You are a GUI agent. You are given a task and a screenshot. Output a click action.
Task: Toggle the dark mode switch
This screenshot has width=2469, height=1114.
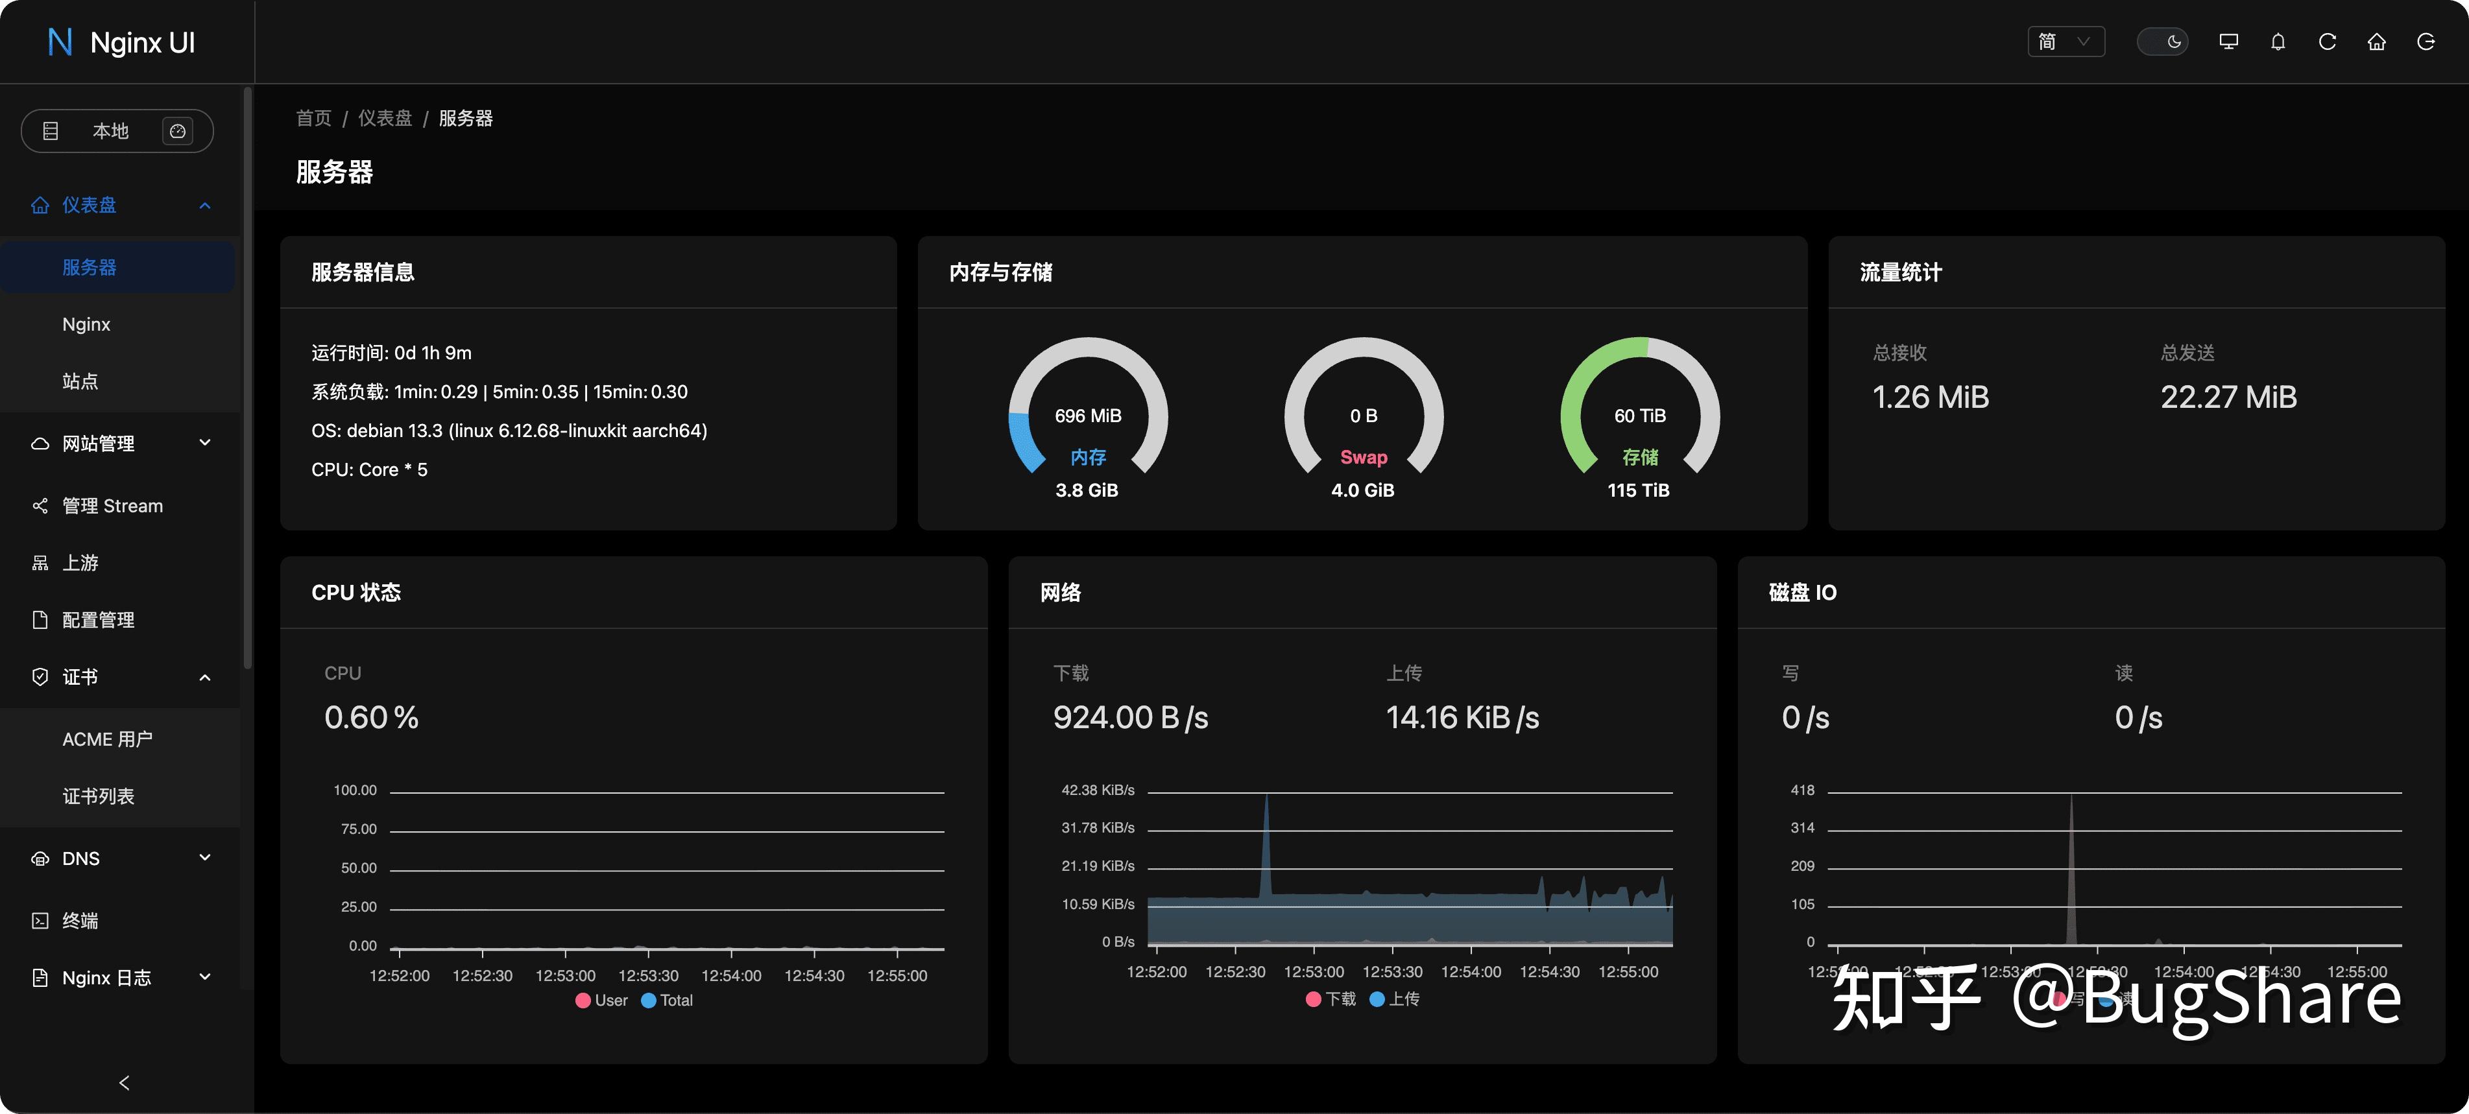coord(2162,41)
